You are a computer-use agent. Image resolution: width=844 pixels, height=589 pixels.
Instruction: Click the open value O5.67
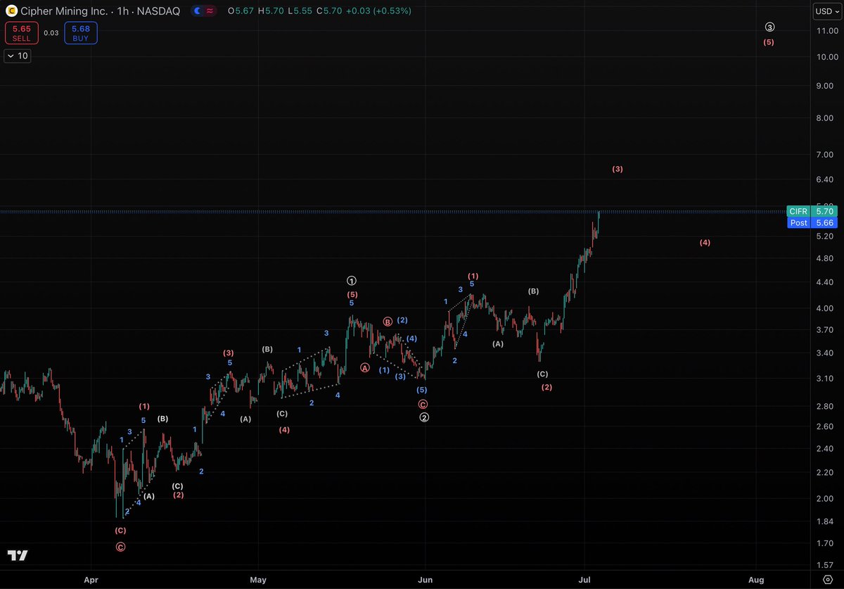241,11
